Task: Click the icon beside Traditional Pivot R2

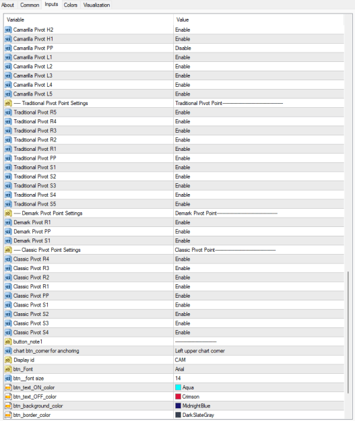Action: (8, 140)
